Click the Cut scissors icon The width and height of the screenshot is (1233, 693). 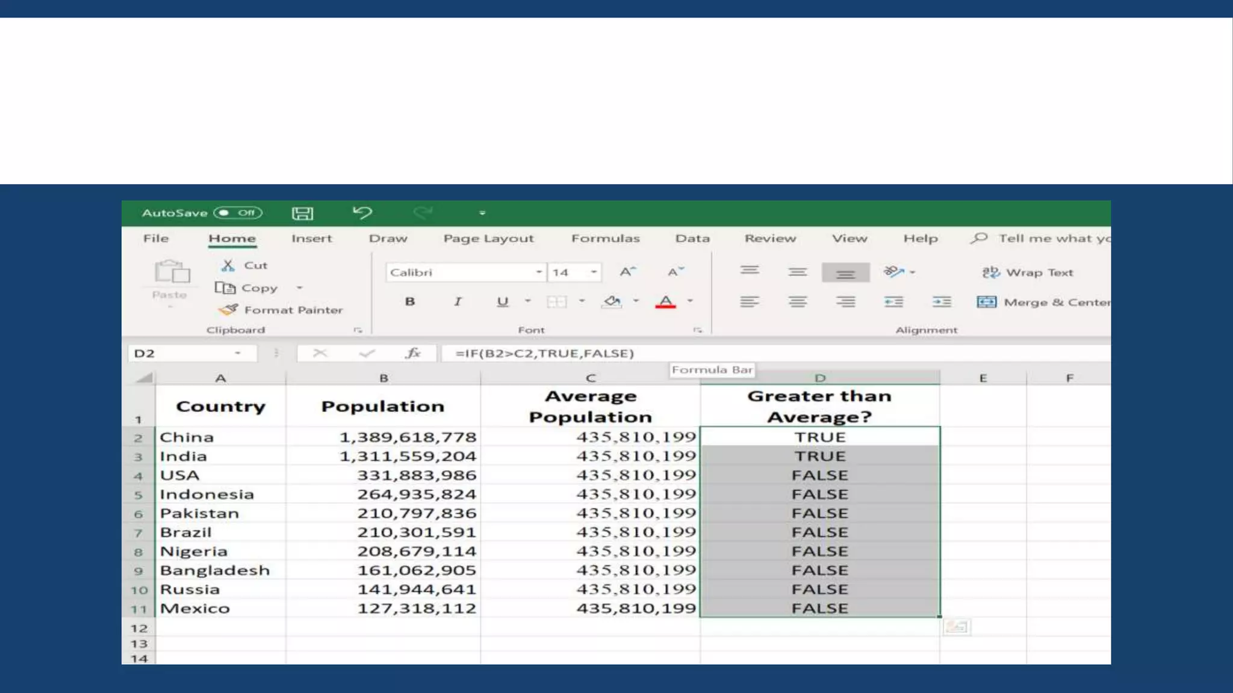coord(228,265)
